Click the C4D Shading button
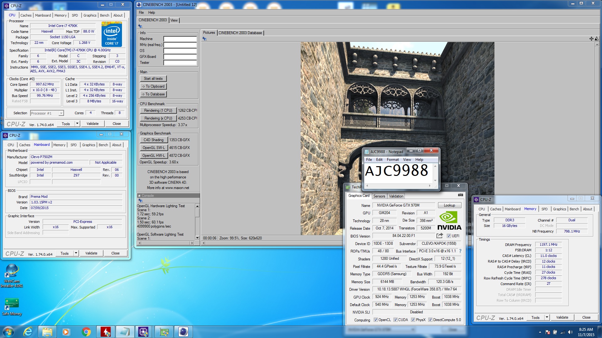602x338 pixels. point(154,140)
